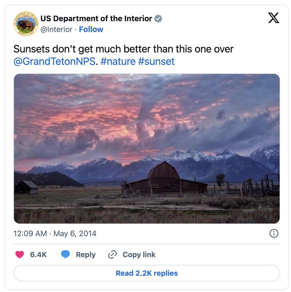This screenshot has width=291, height=292.
Task: Follow the @Interior account
Action: coord(91,29)
